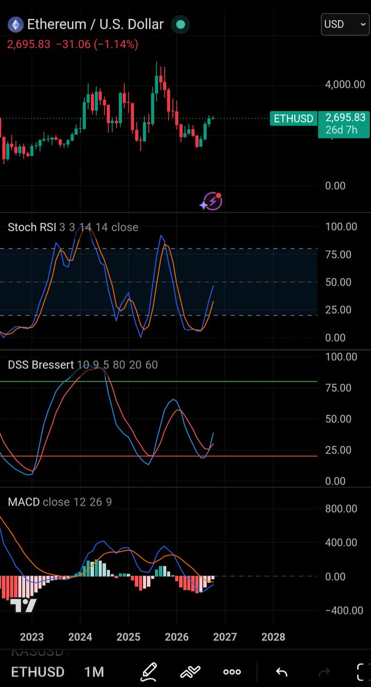Select the Stoch RSI indicator title
Screen dimensions: 371x687
31,227
